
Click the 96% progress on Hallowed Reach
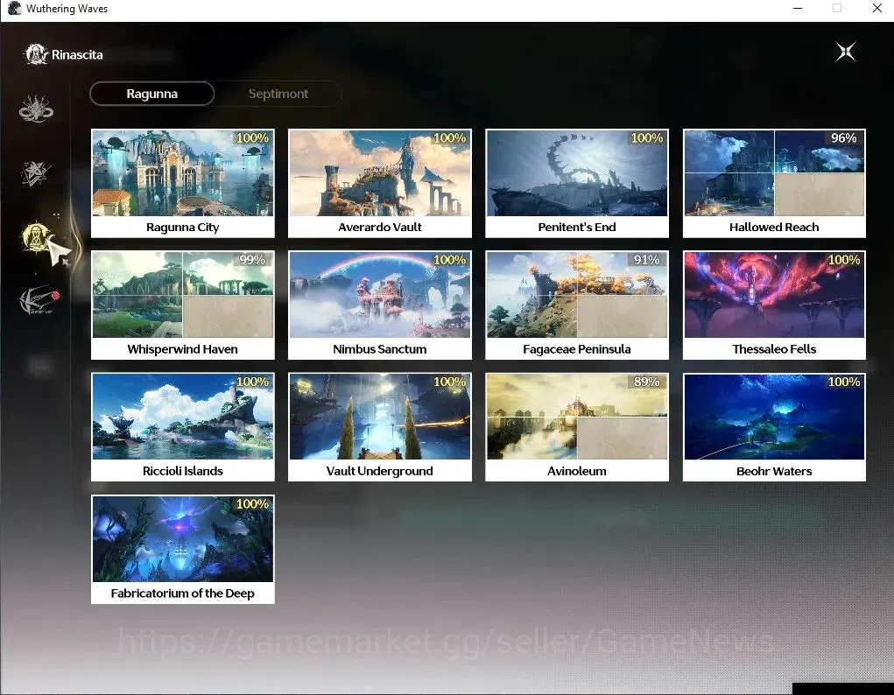(x=843, y=138)
